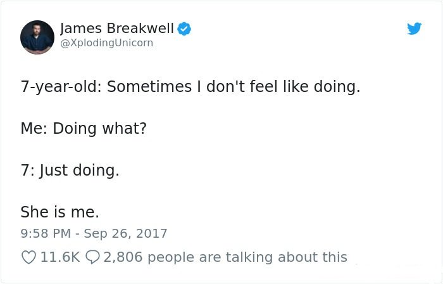Open the 2,806 replies count

click(x=123, y=257)
